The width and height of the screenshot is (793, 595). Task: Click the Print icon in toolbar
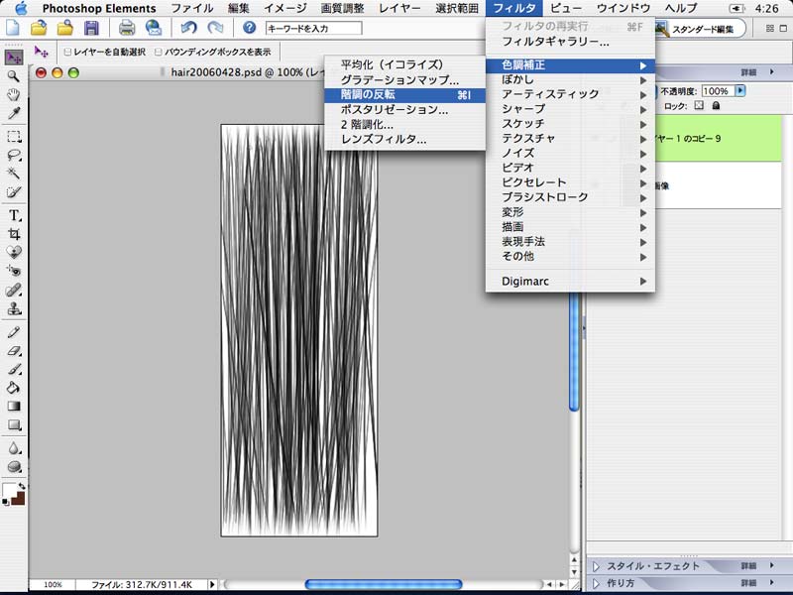coord(127,28)
